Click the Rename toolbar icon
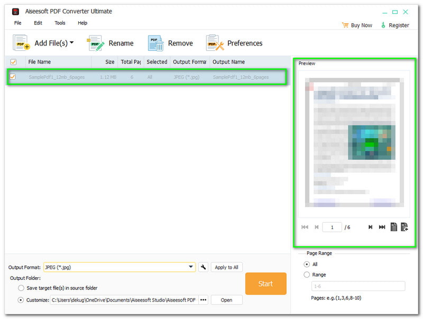The height and width of the screenshot is (319, 423). click(96, 43)
